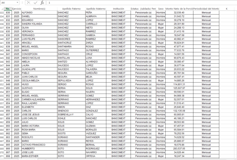Click the Insert Function fx icon

pyautogui.click(x=42, y=3)
